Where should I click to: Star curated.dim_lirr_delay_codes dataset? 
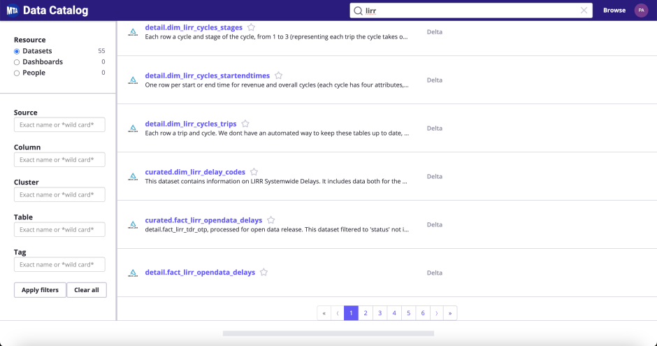[x=254, y=172]
